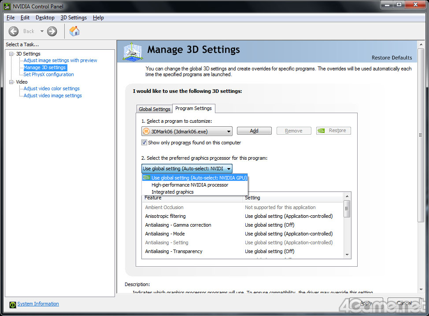This screenshot has width=429, height=316.
Task: Open the program selection dropdown
Action: click(x=187, y=131)
